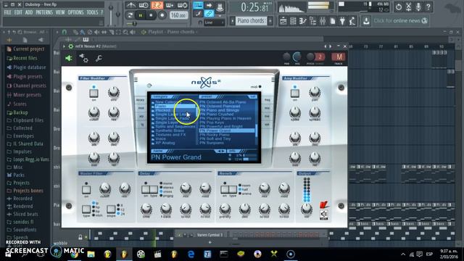Click the Nexus library tab button
The height and width of the screenshot is (261, 464).
[x=141, y=100]
